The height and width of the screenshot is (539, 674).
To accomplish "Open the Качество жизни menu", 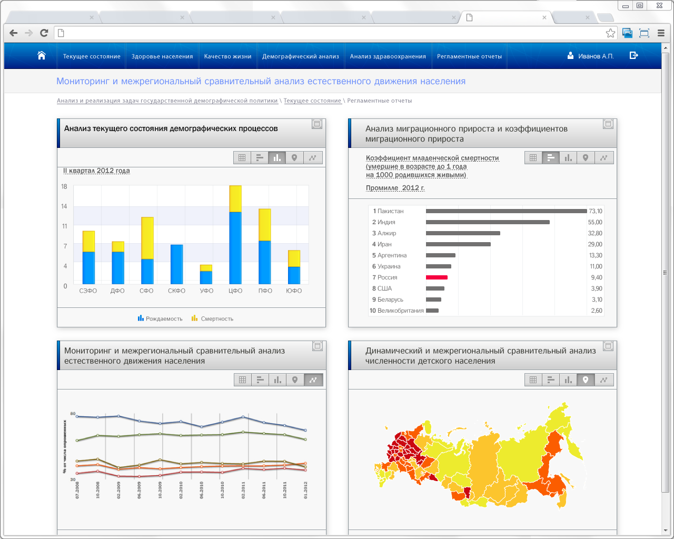I will [227, 56].
